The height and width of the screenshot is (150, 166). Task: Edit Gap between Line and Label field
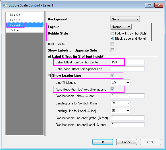coord(127,125)
